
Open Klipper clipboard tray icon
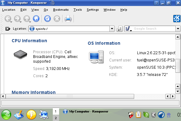pos(139,115)
